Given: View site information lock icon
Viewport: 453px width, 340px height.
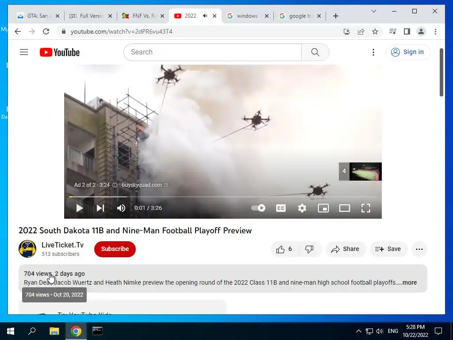Looking at the screenshot, I should point(64,31).
